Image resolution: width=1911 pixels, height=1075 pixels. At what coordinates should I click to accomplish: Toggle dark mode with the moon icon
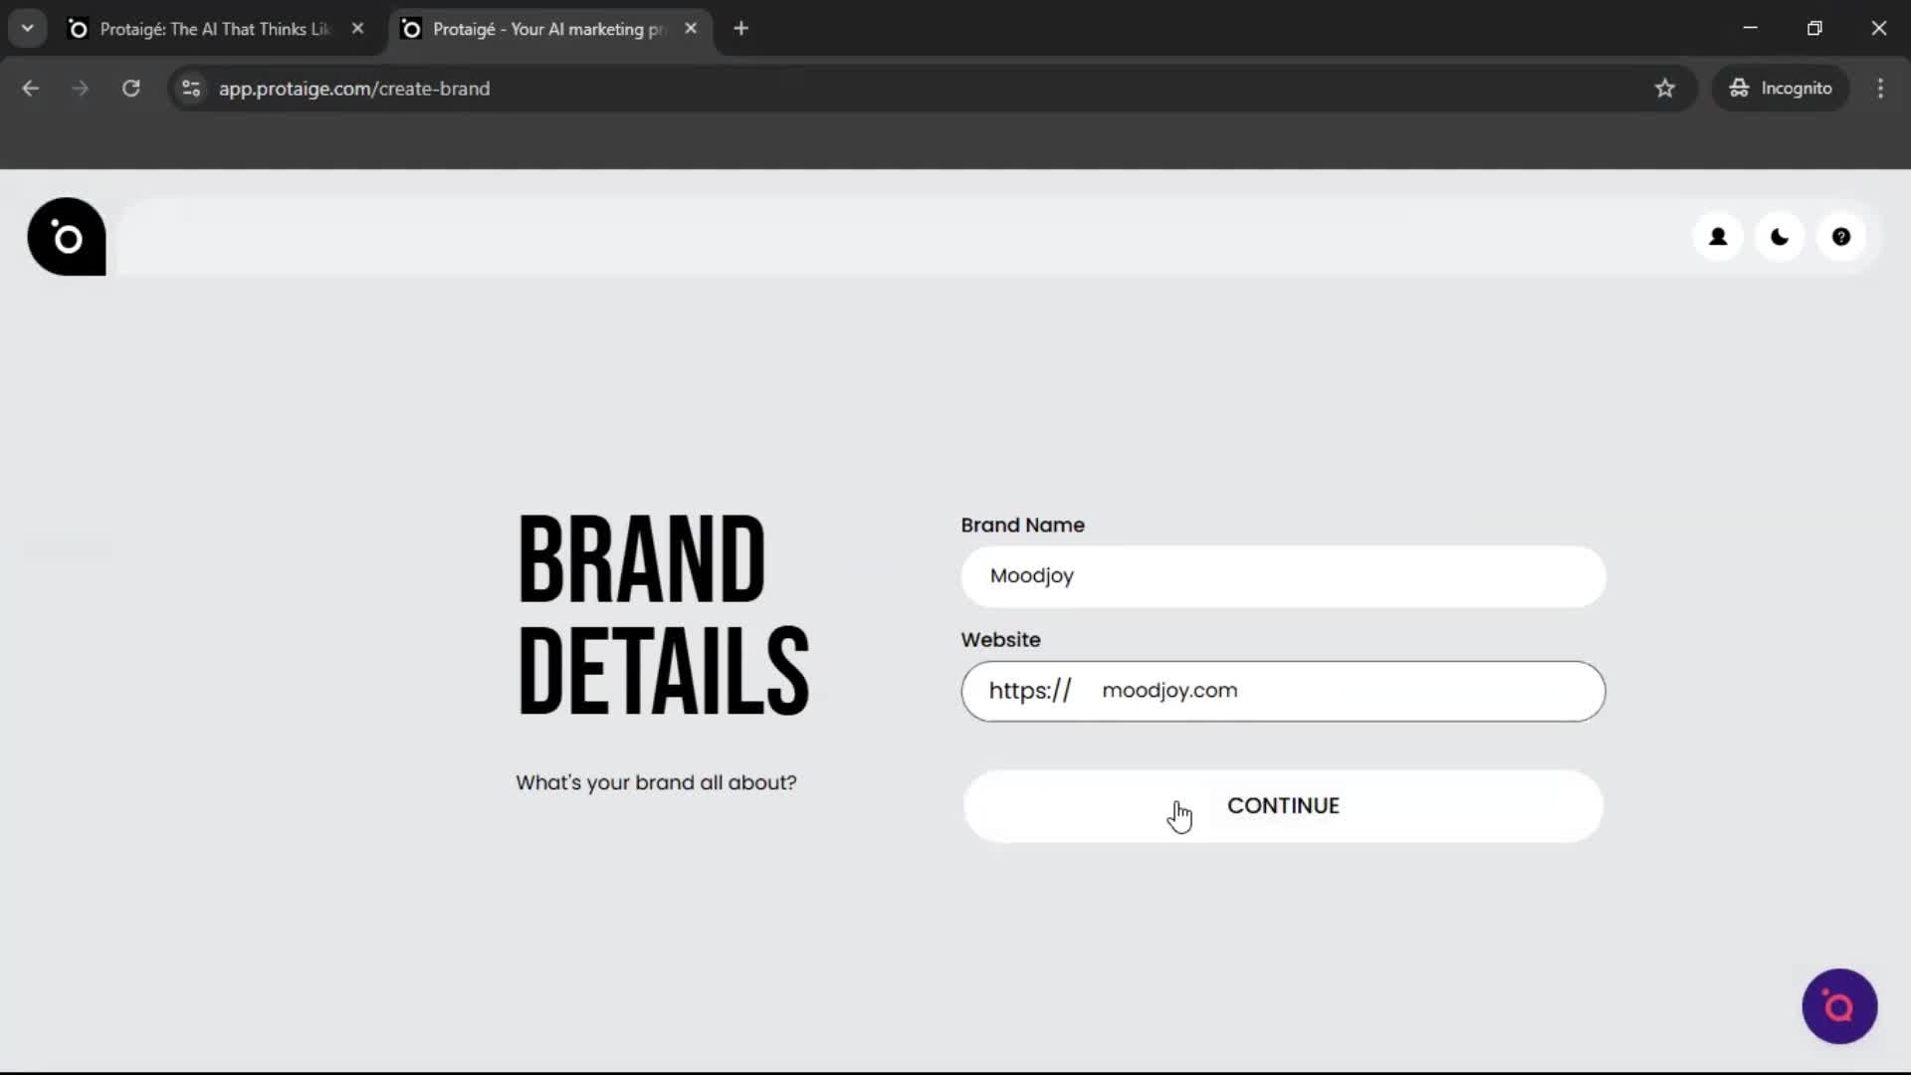[1780, 236]
